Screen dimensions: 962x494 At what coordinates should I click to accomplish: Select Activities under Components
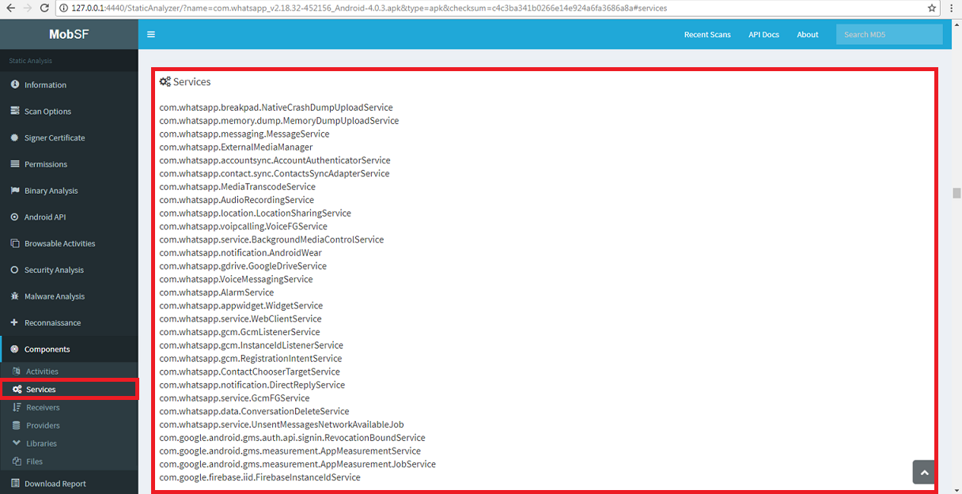tap(69, 371)
